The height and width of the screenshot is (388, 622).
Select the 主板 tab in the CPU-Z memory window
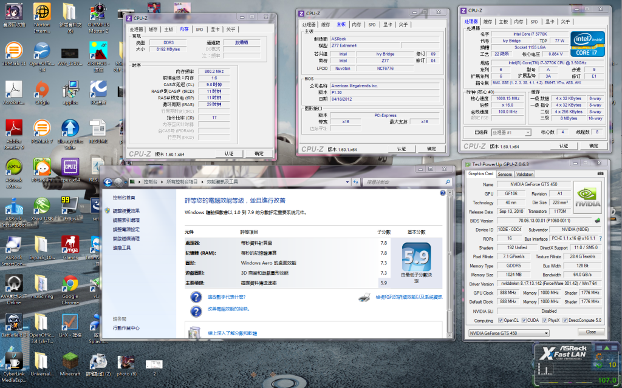[169, 29]
